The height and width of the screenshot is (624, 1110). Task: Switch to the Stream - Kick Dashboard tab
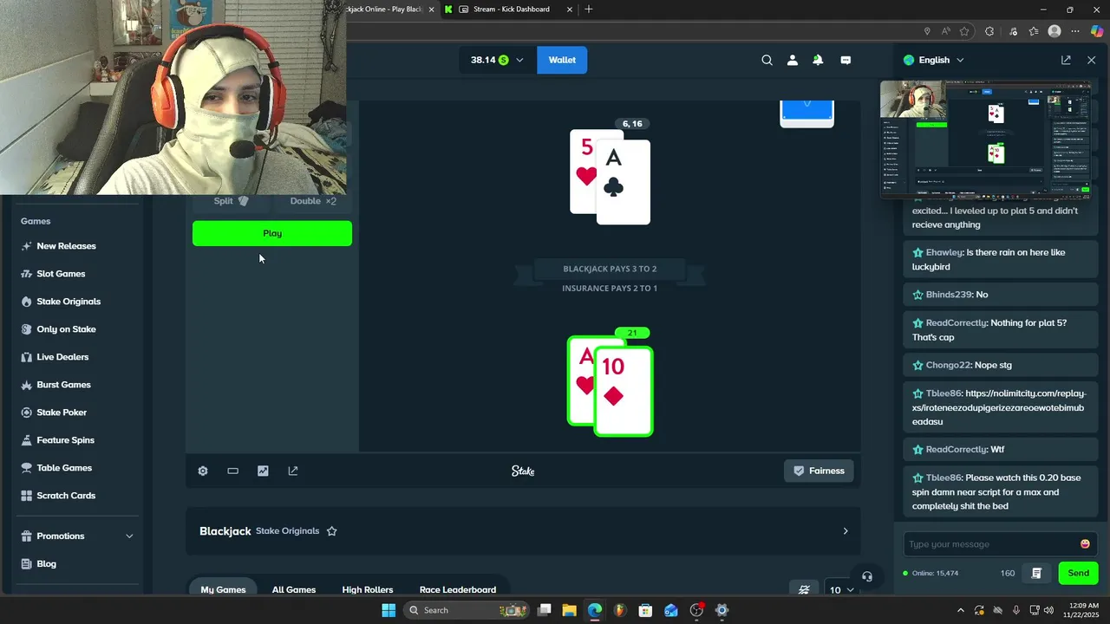point(508,10)
